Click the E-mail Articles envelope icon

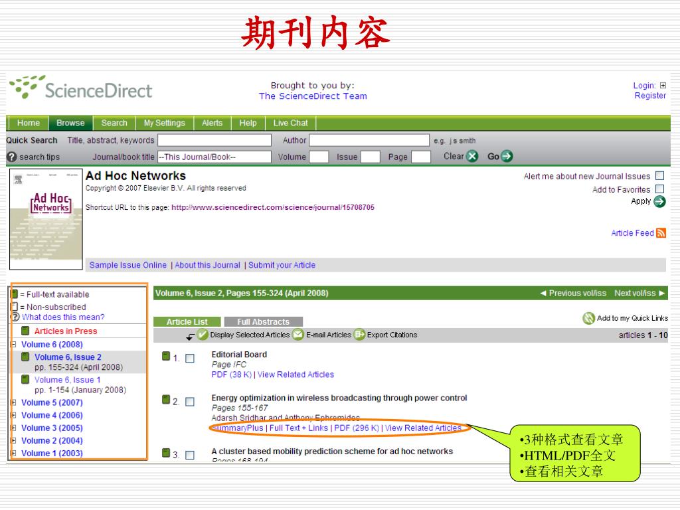298,335
